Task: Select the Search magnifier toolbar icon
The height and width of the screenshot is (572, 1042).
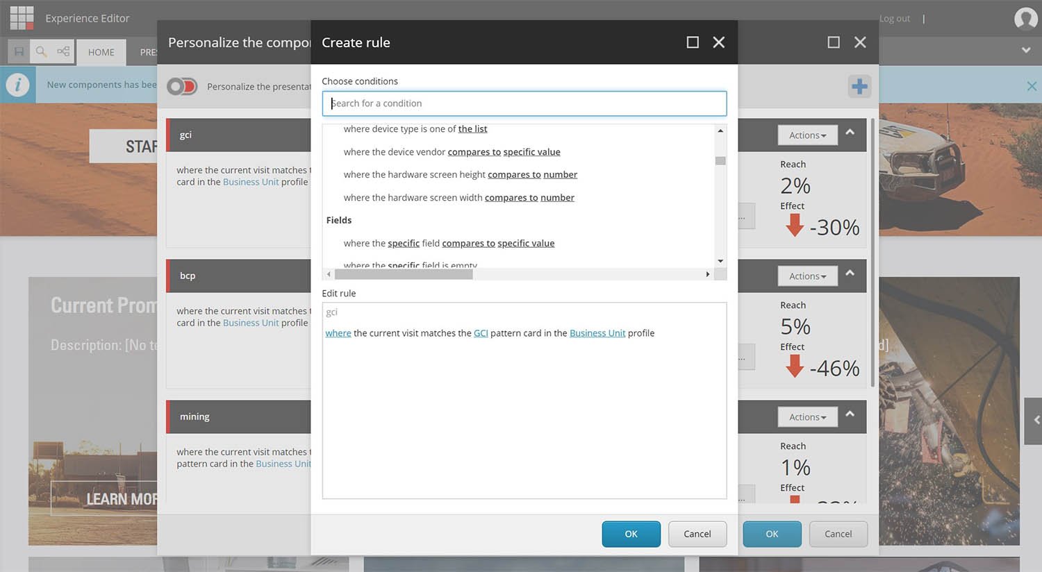Action: (42, 51)
